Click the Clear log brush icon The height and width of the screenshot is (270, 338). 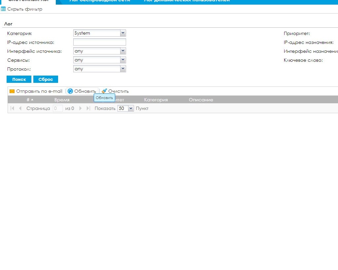pyautogui.click(x=104, y=91)
